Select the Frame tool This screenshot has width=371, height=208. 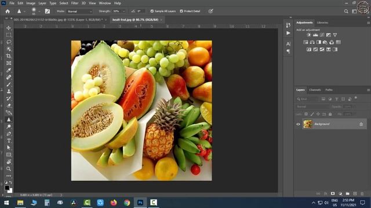click(9, 63)
